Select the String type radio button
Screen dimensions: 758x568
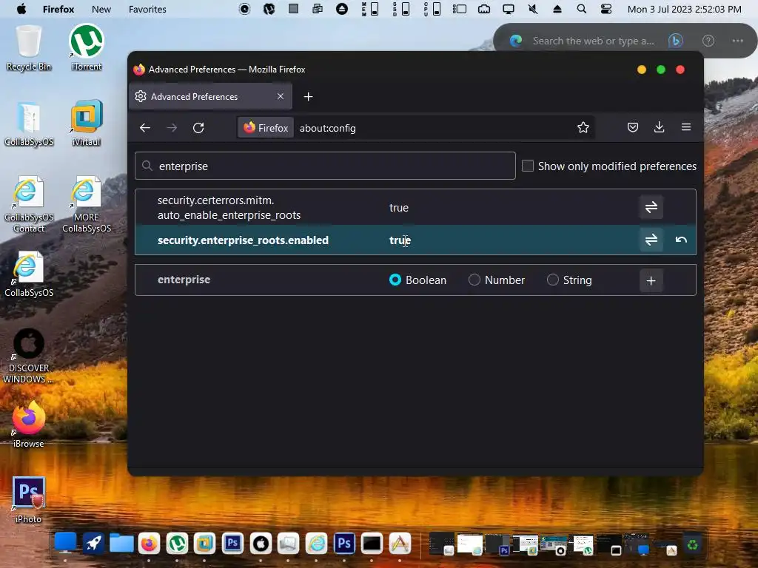tap(552, 280)
